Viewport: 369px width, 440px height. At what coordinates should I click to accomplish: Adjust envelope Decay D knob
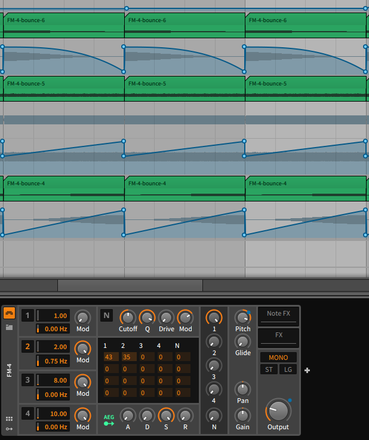coord(147,415)
